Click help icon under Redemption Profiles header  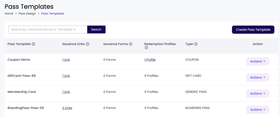[146, 48]
